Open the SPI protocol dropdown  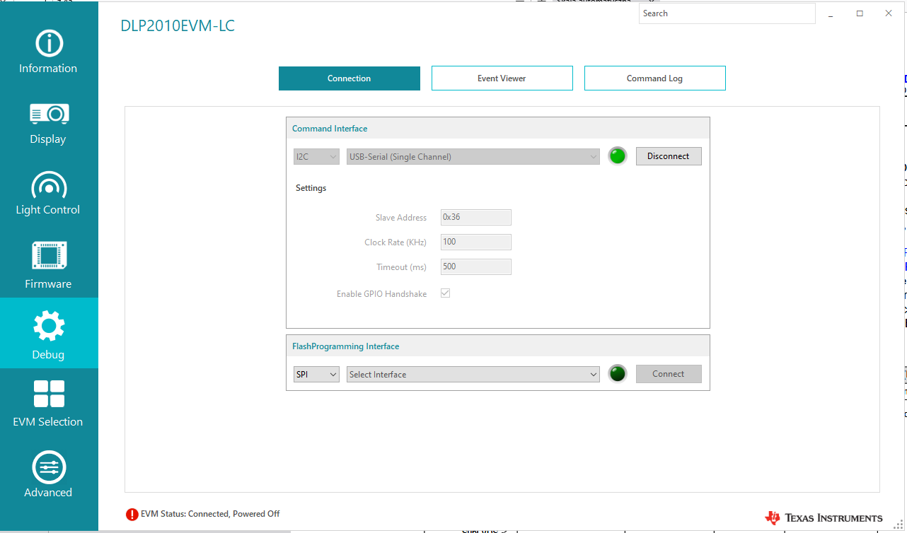click(316, 375)
